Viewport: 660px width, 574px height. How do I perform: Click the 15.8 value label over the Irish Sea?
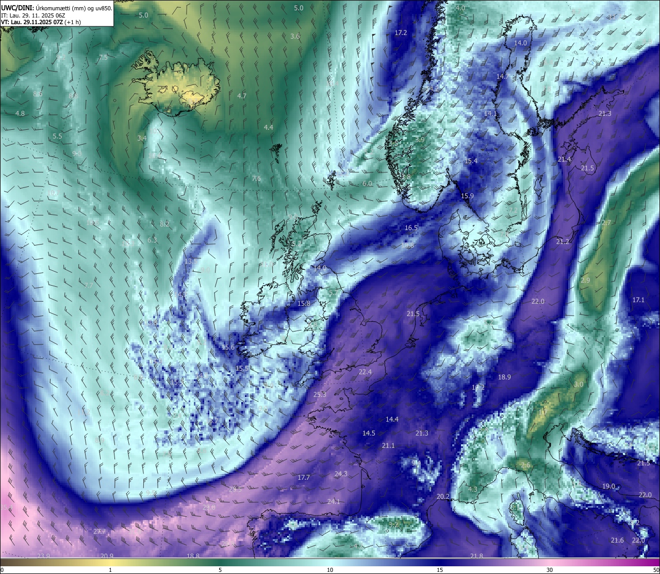tap(304, 304)
